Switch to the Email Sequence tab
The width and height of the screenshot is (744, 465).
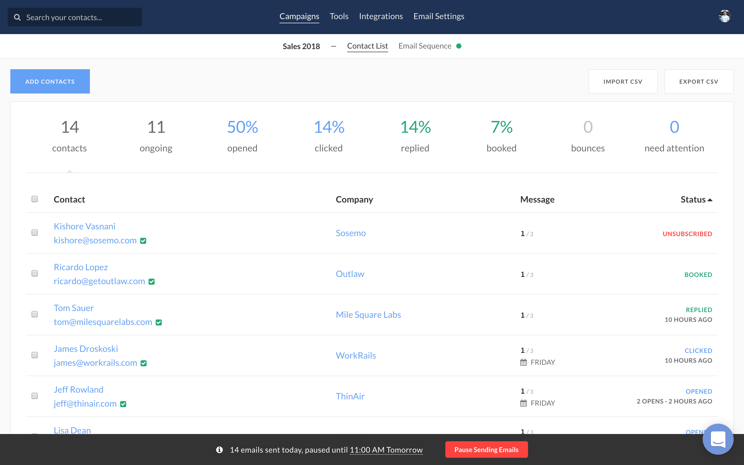pos(425,46)
